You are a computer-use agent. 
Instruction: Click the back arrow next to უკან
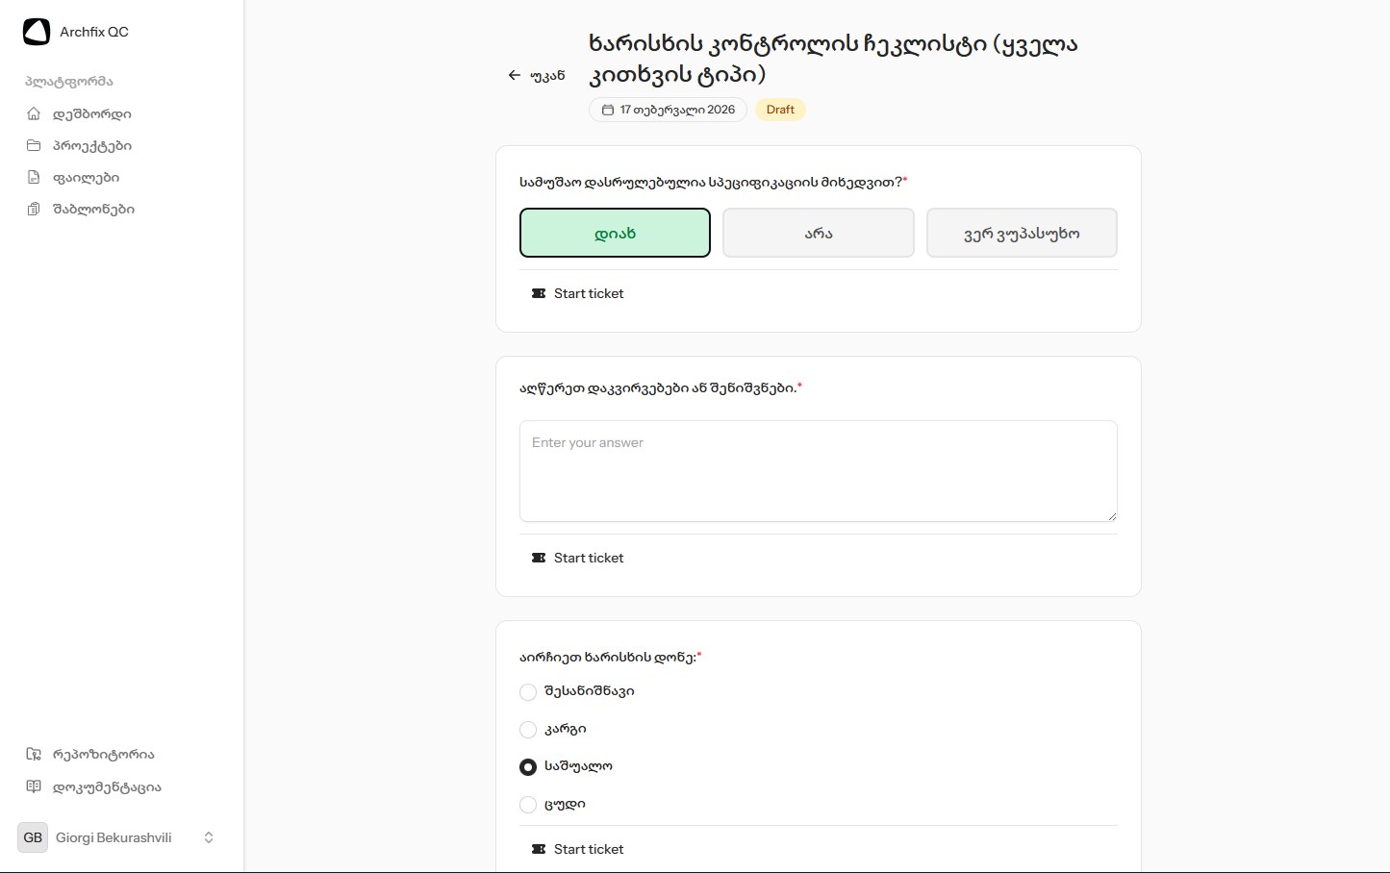pyautogui.click(x=515, y=75)
